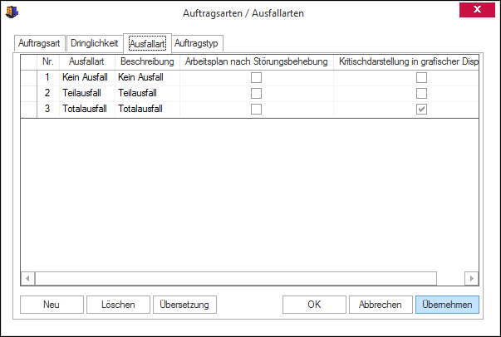
Task: Click Ausfallart cell 'Teilausfall'
Action: click(87, 94)
